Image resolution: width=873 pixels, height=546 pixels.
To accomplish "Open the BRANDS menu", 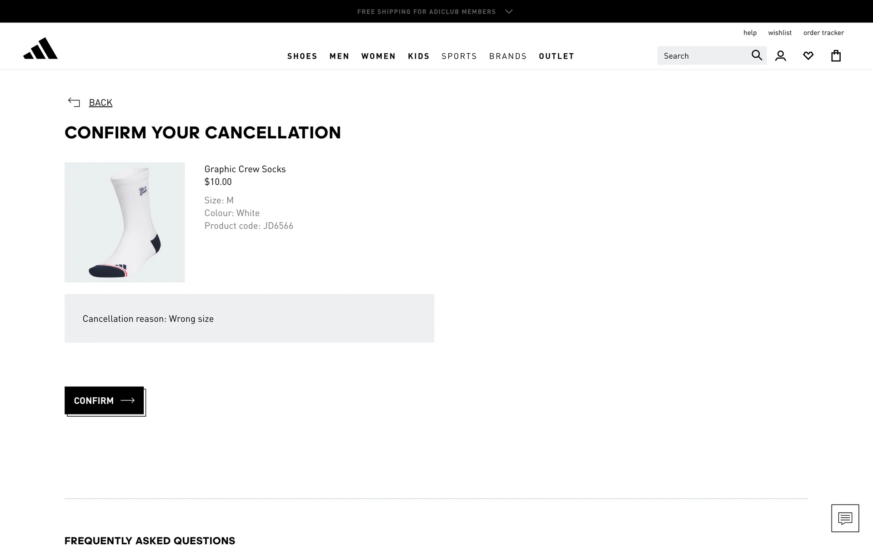I will 508,56.
